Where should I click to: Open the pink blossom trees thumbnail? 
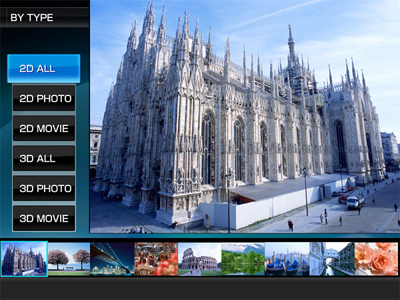tap(69, 259)
